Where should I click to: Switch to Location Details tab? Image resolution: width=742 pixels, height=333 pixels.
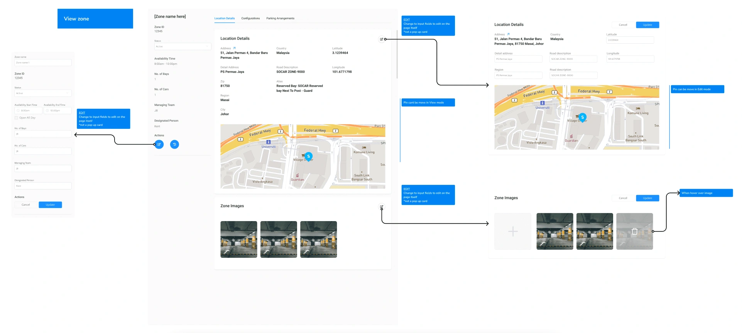pyautogui.click(x=225, y=18)
